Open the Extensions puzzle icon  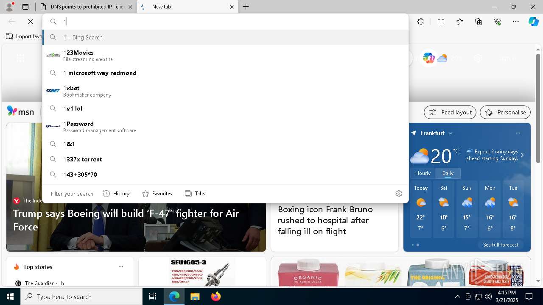[x=420, y=22]
